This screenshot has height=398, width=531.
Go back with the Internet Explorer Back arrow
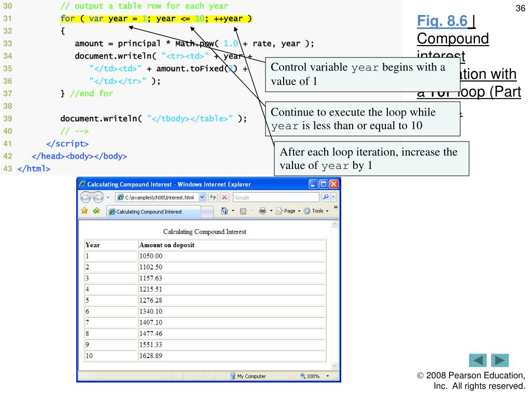click(x=86, y=197)
